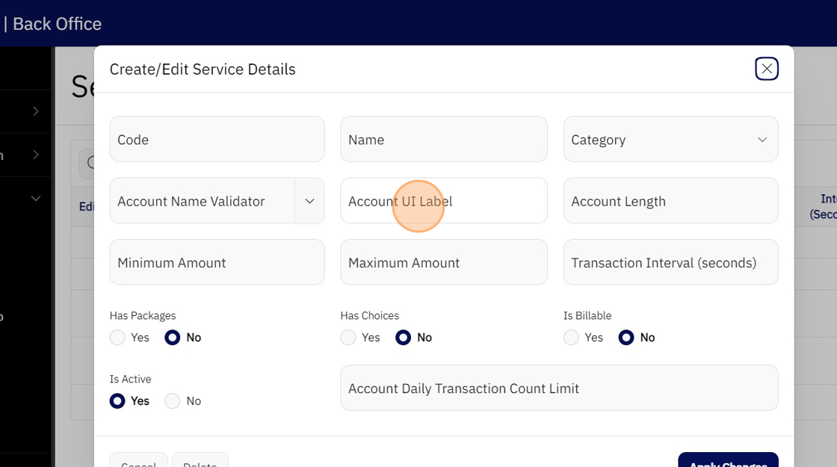
Task: Set Has Packages to Yes
Action: 118,338
